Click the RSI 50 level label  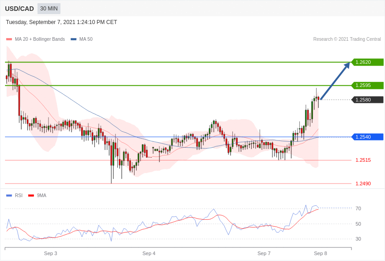click(358, 224)
